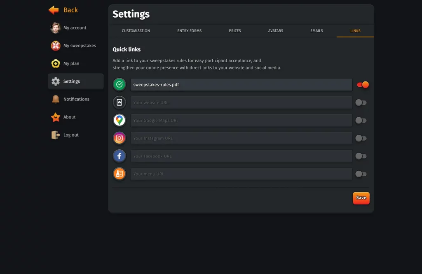Open My sweepstakes from sidebar
This screenshot has width=422, height=274.
[80, 46]
